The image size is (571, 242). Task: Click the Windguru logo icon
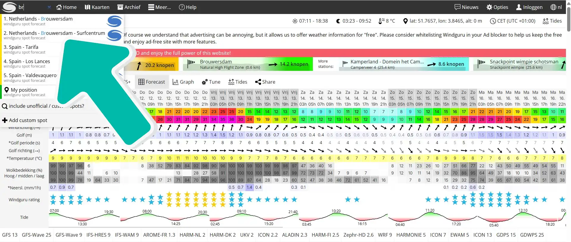pos(9,7)
